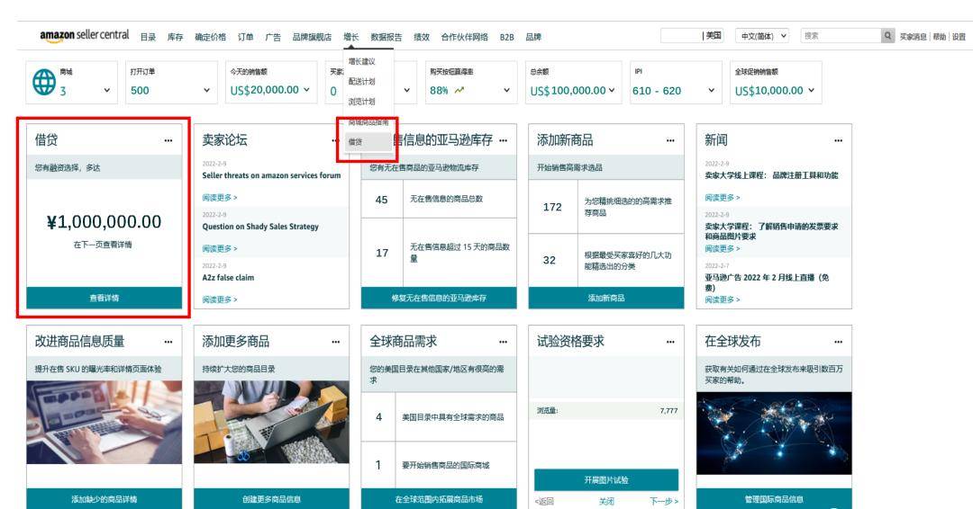
Task: Open the three-dot menu on 添加新商品 card
Action: (670, 140)
